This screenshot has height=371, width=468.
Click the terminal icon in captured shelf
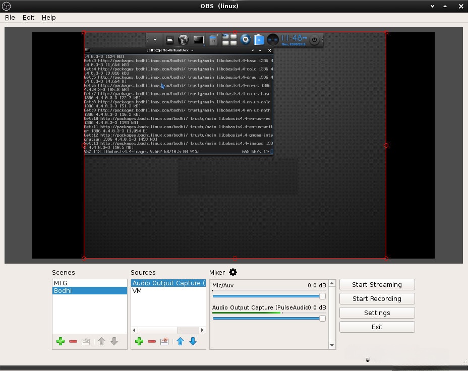coord(199,40)
